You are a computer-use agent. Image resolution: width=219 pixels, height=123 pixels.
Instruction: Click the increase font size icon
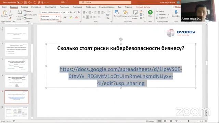coord(71,13)
